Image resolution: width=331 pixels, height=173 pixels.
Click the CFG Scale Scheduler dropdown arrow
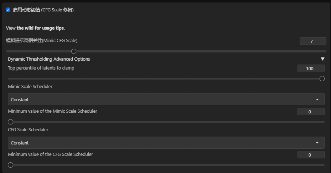317,143
